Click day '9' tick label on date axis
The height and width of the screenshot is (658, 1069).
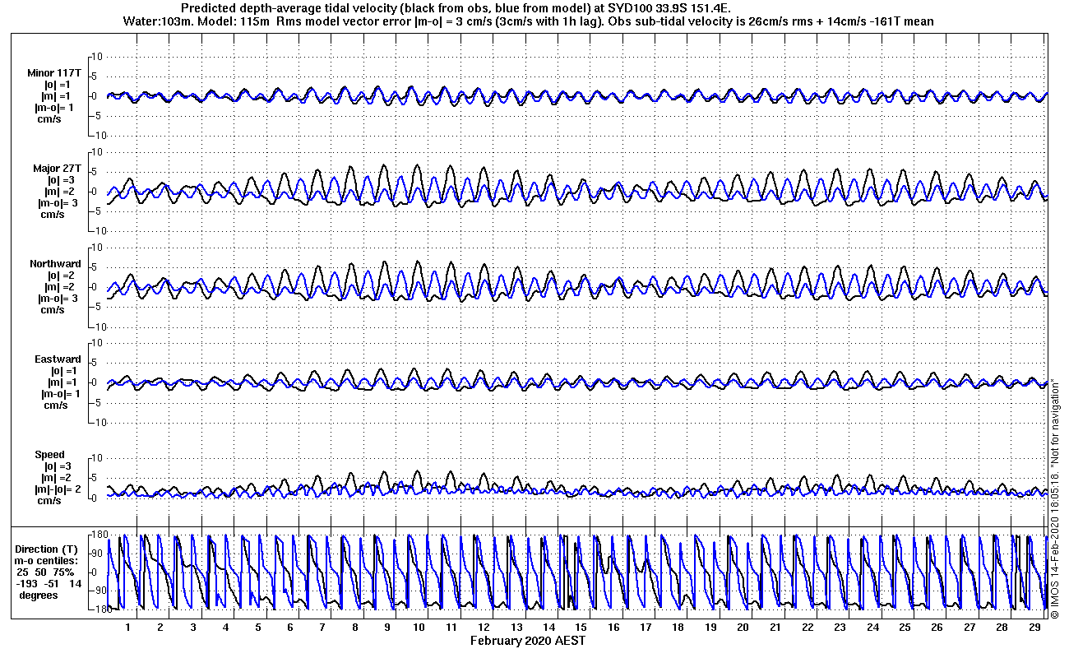point(386,627)
